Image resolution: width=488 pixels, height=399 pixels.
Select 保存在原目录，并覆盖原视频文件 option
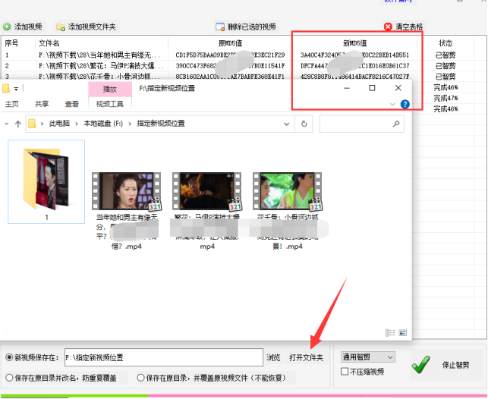140,379
